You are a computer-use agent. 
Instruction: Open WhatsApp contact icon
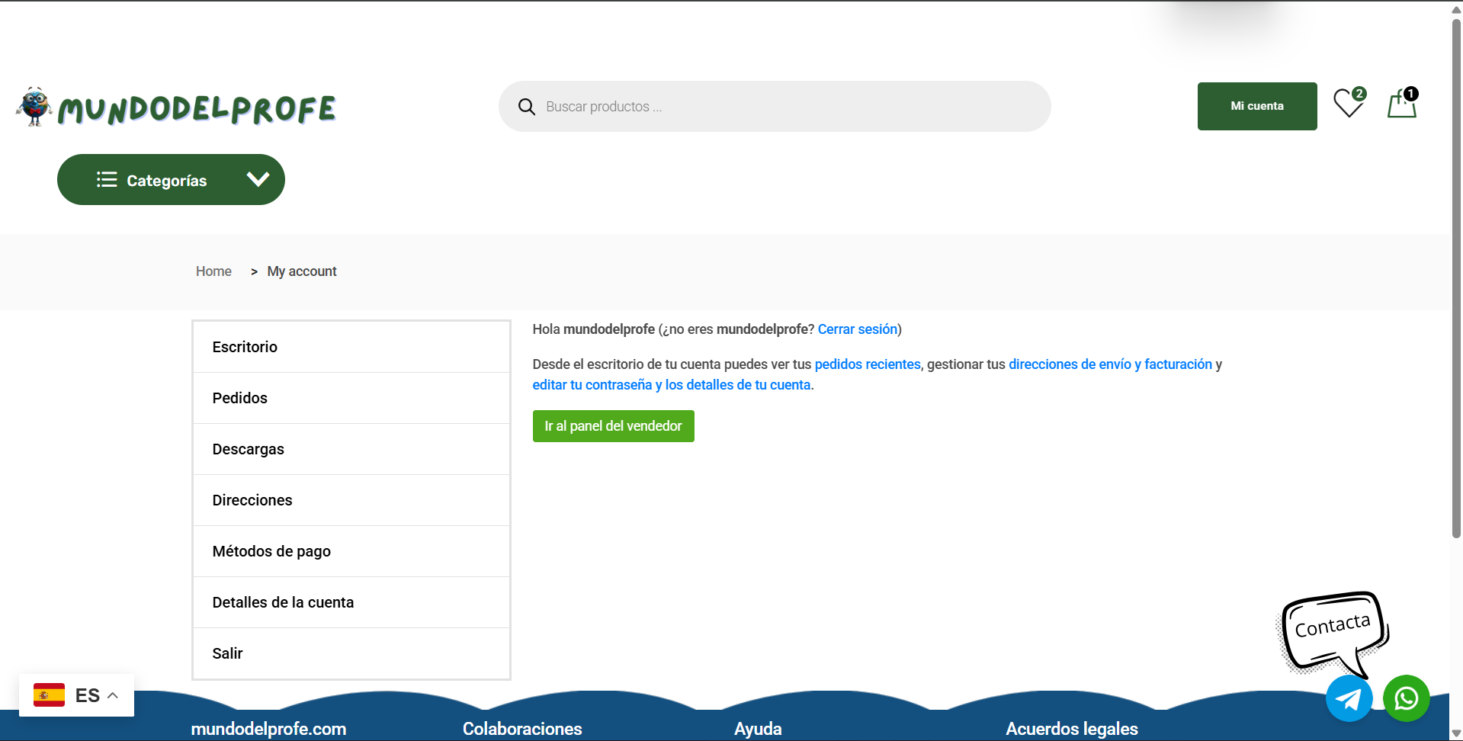tap(1406, 698)
